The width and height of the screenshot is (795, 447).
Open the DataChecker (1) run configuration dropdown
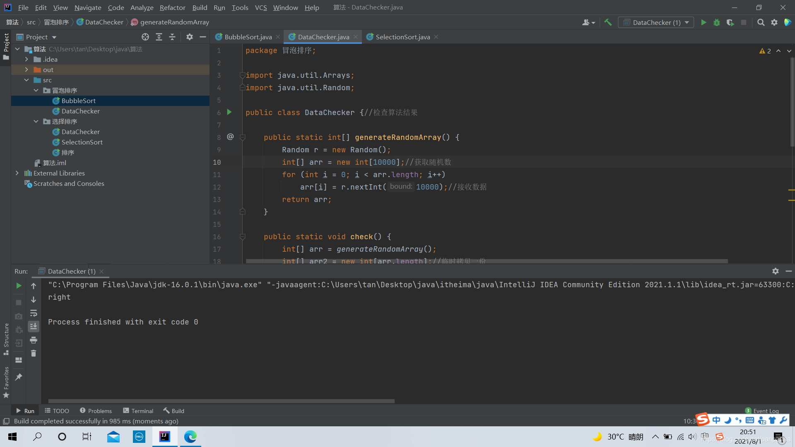[656, 22]
